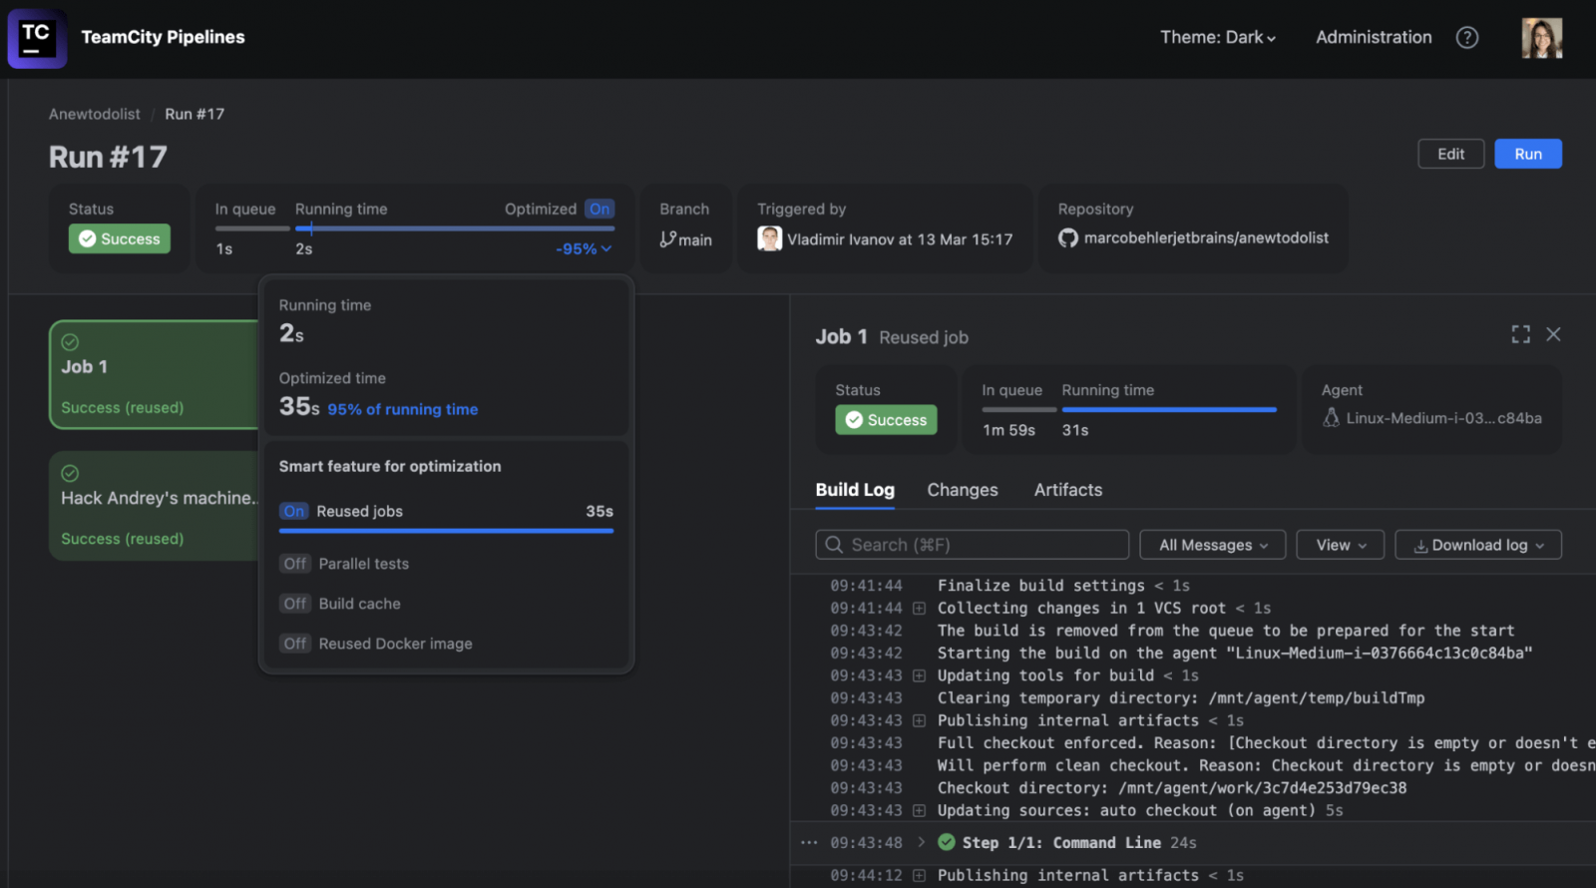This screenshot has height=888, width=1596.
Task: Click the blue Run button
Action: tap(1528, 154)
